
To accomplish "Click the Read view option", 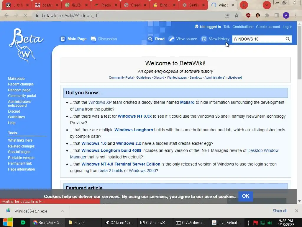I will click(156, 39).
